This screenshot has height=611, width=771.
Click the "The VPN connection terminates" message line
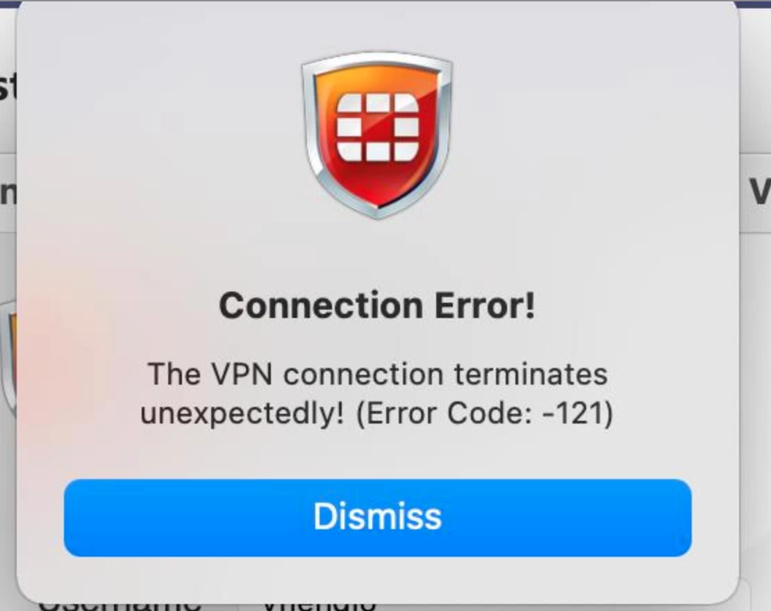pyautogui.click(x=378, y=374)
